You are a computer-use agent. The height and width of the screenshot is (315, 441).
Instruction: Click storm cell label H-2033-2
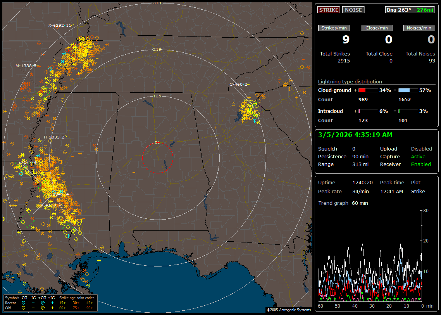click(x=55, y=137)
